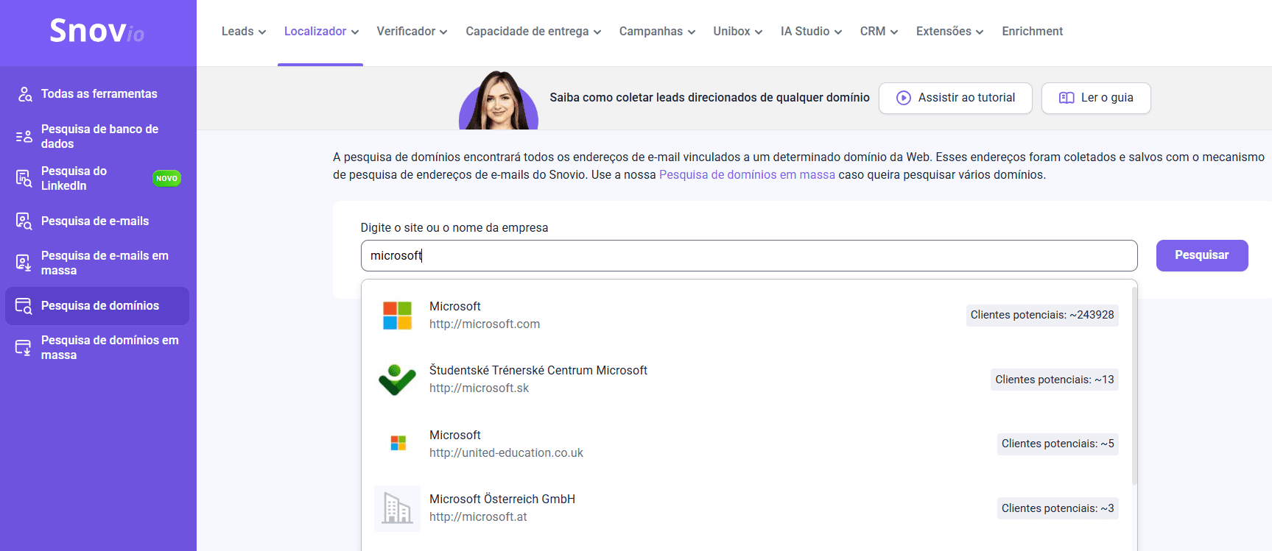Screen dimensions: 1272x551
Task: Click the book icon in Ler o guia
Action: point(1067,98)
